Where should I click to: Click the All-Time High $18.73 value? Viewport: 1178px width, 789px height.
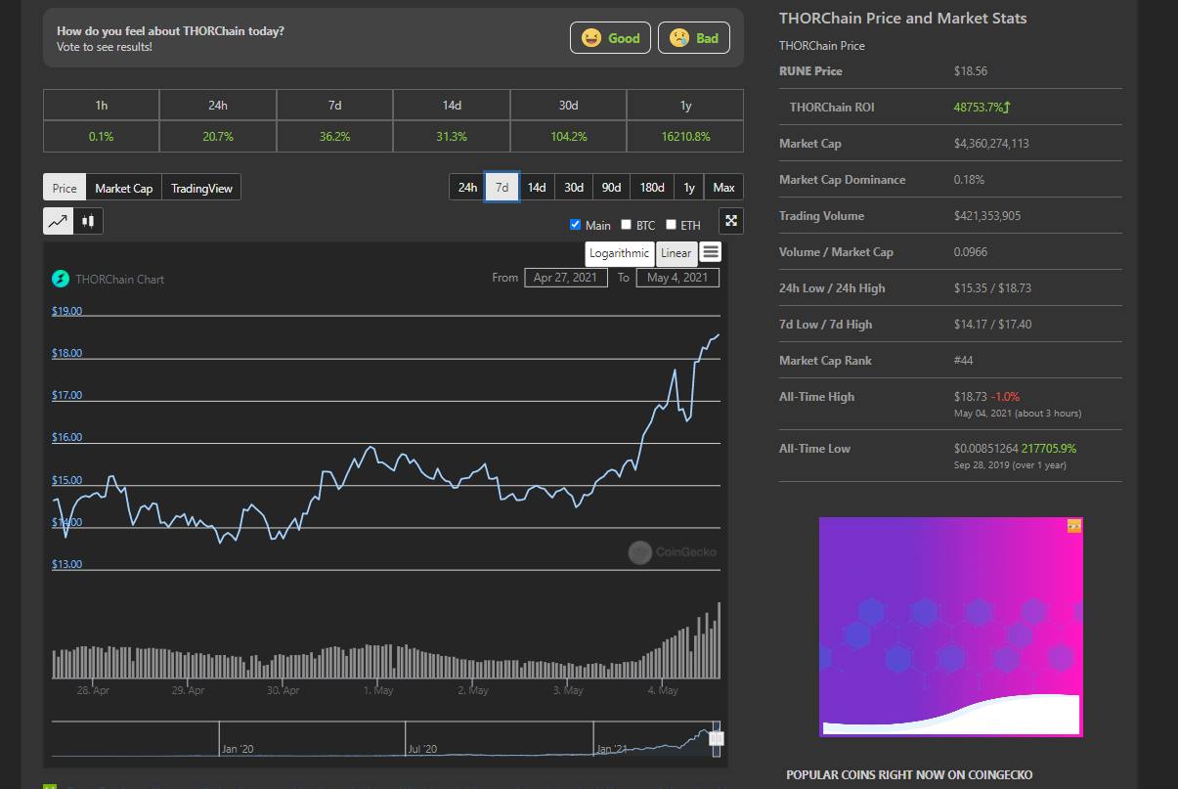click(971, 396)
